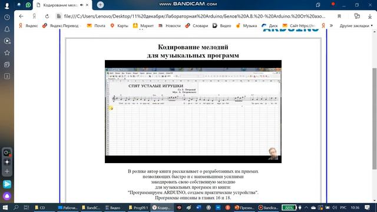
Task: Open collections icon in browser sidebar
Action: [x=7, y=64]
